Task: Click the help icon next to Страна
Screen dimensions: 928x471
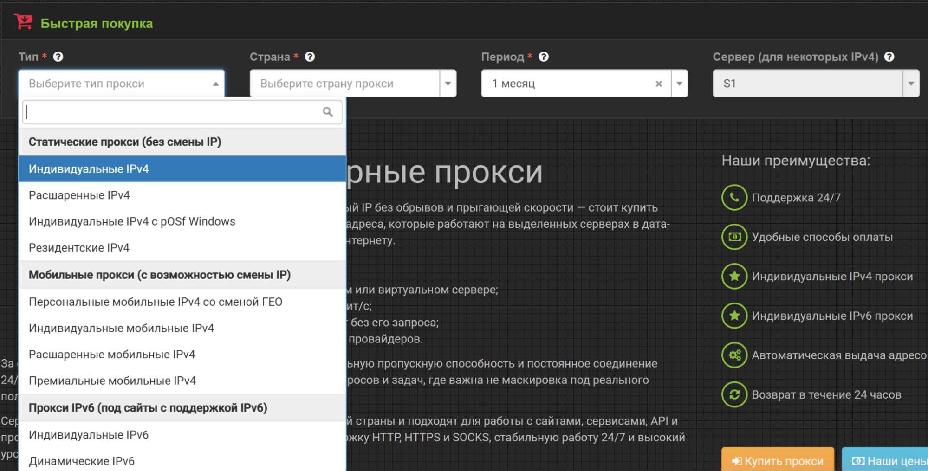Action: point(310,57)
